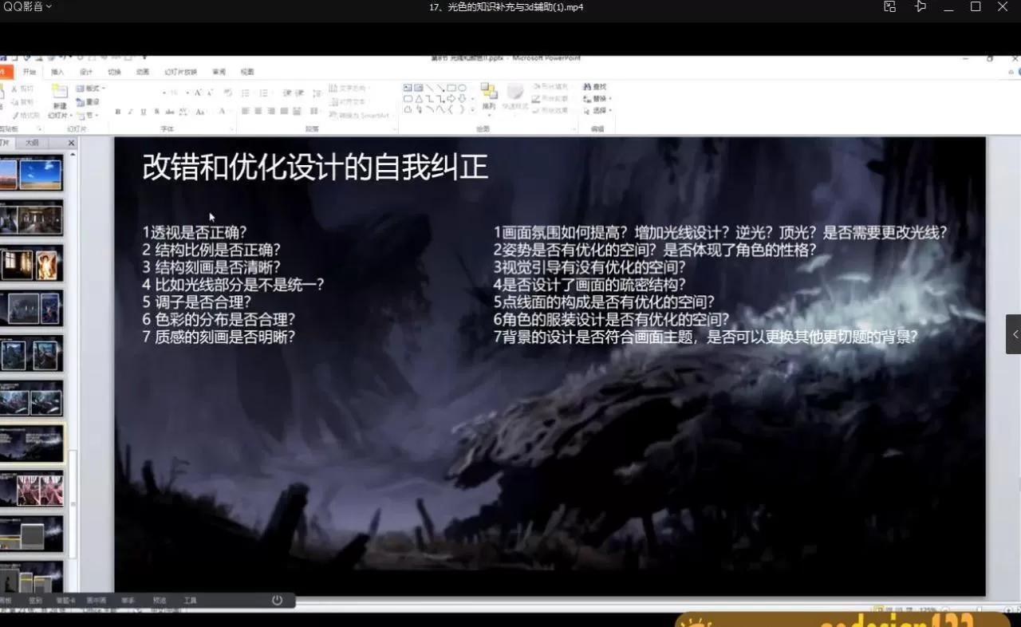Image resolution: width=1021 pixels, height=627 pixels.
Task: Switch to the 插入 (Insert) ribbon tab
Action: 55,73
